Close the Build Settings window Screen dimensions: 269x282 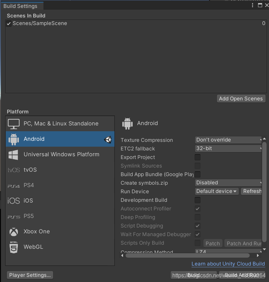[x=267, y=5]
